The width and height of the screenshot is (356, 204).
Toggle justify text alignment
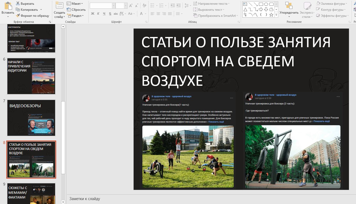[x=170, y=14]
